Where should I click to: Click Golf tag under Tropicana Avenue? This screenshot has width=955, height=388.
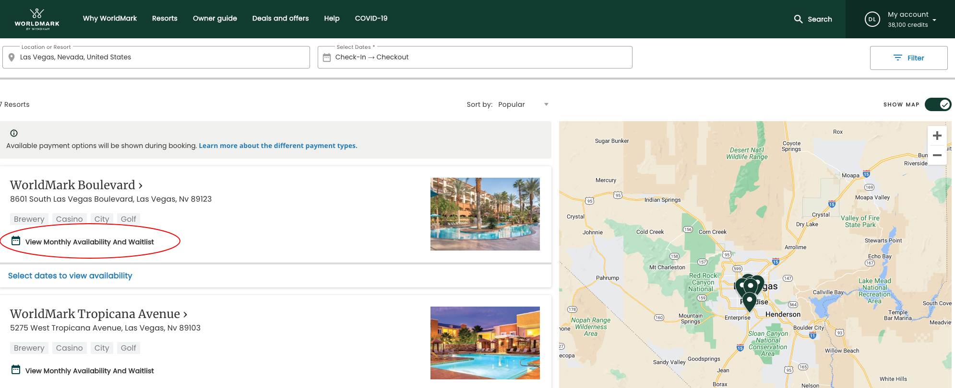click(128, 348)
